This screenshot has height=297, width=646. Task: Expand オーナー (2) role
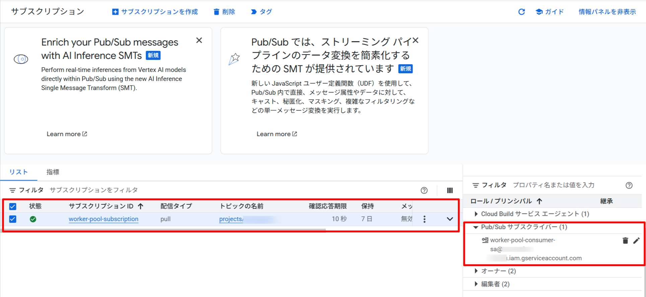pos(476,271)
